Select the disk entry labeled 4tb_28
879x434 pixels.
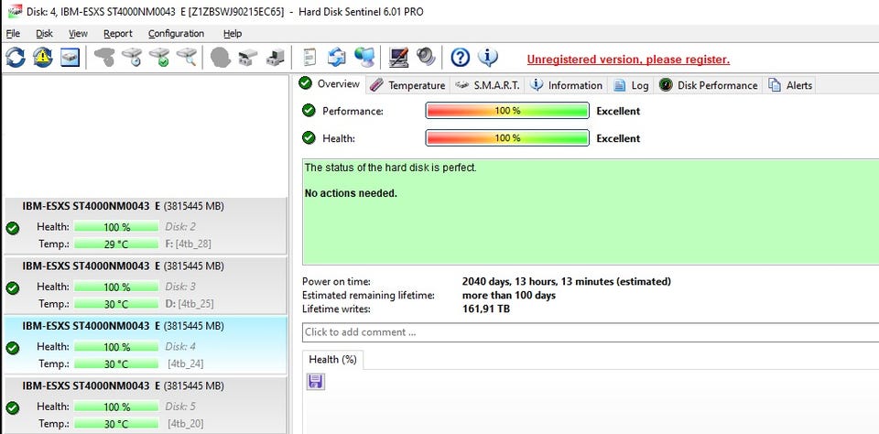pyautogui.click(x=145, y=226)
